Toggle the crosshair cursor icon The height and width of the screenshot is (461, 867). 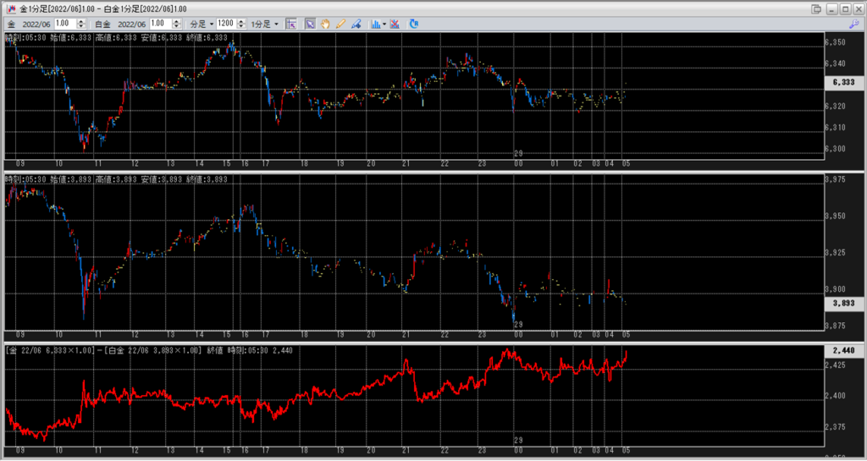point(291,24)
